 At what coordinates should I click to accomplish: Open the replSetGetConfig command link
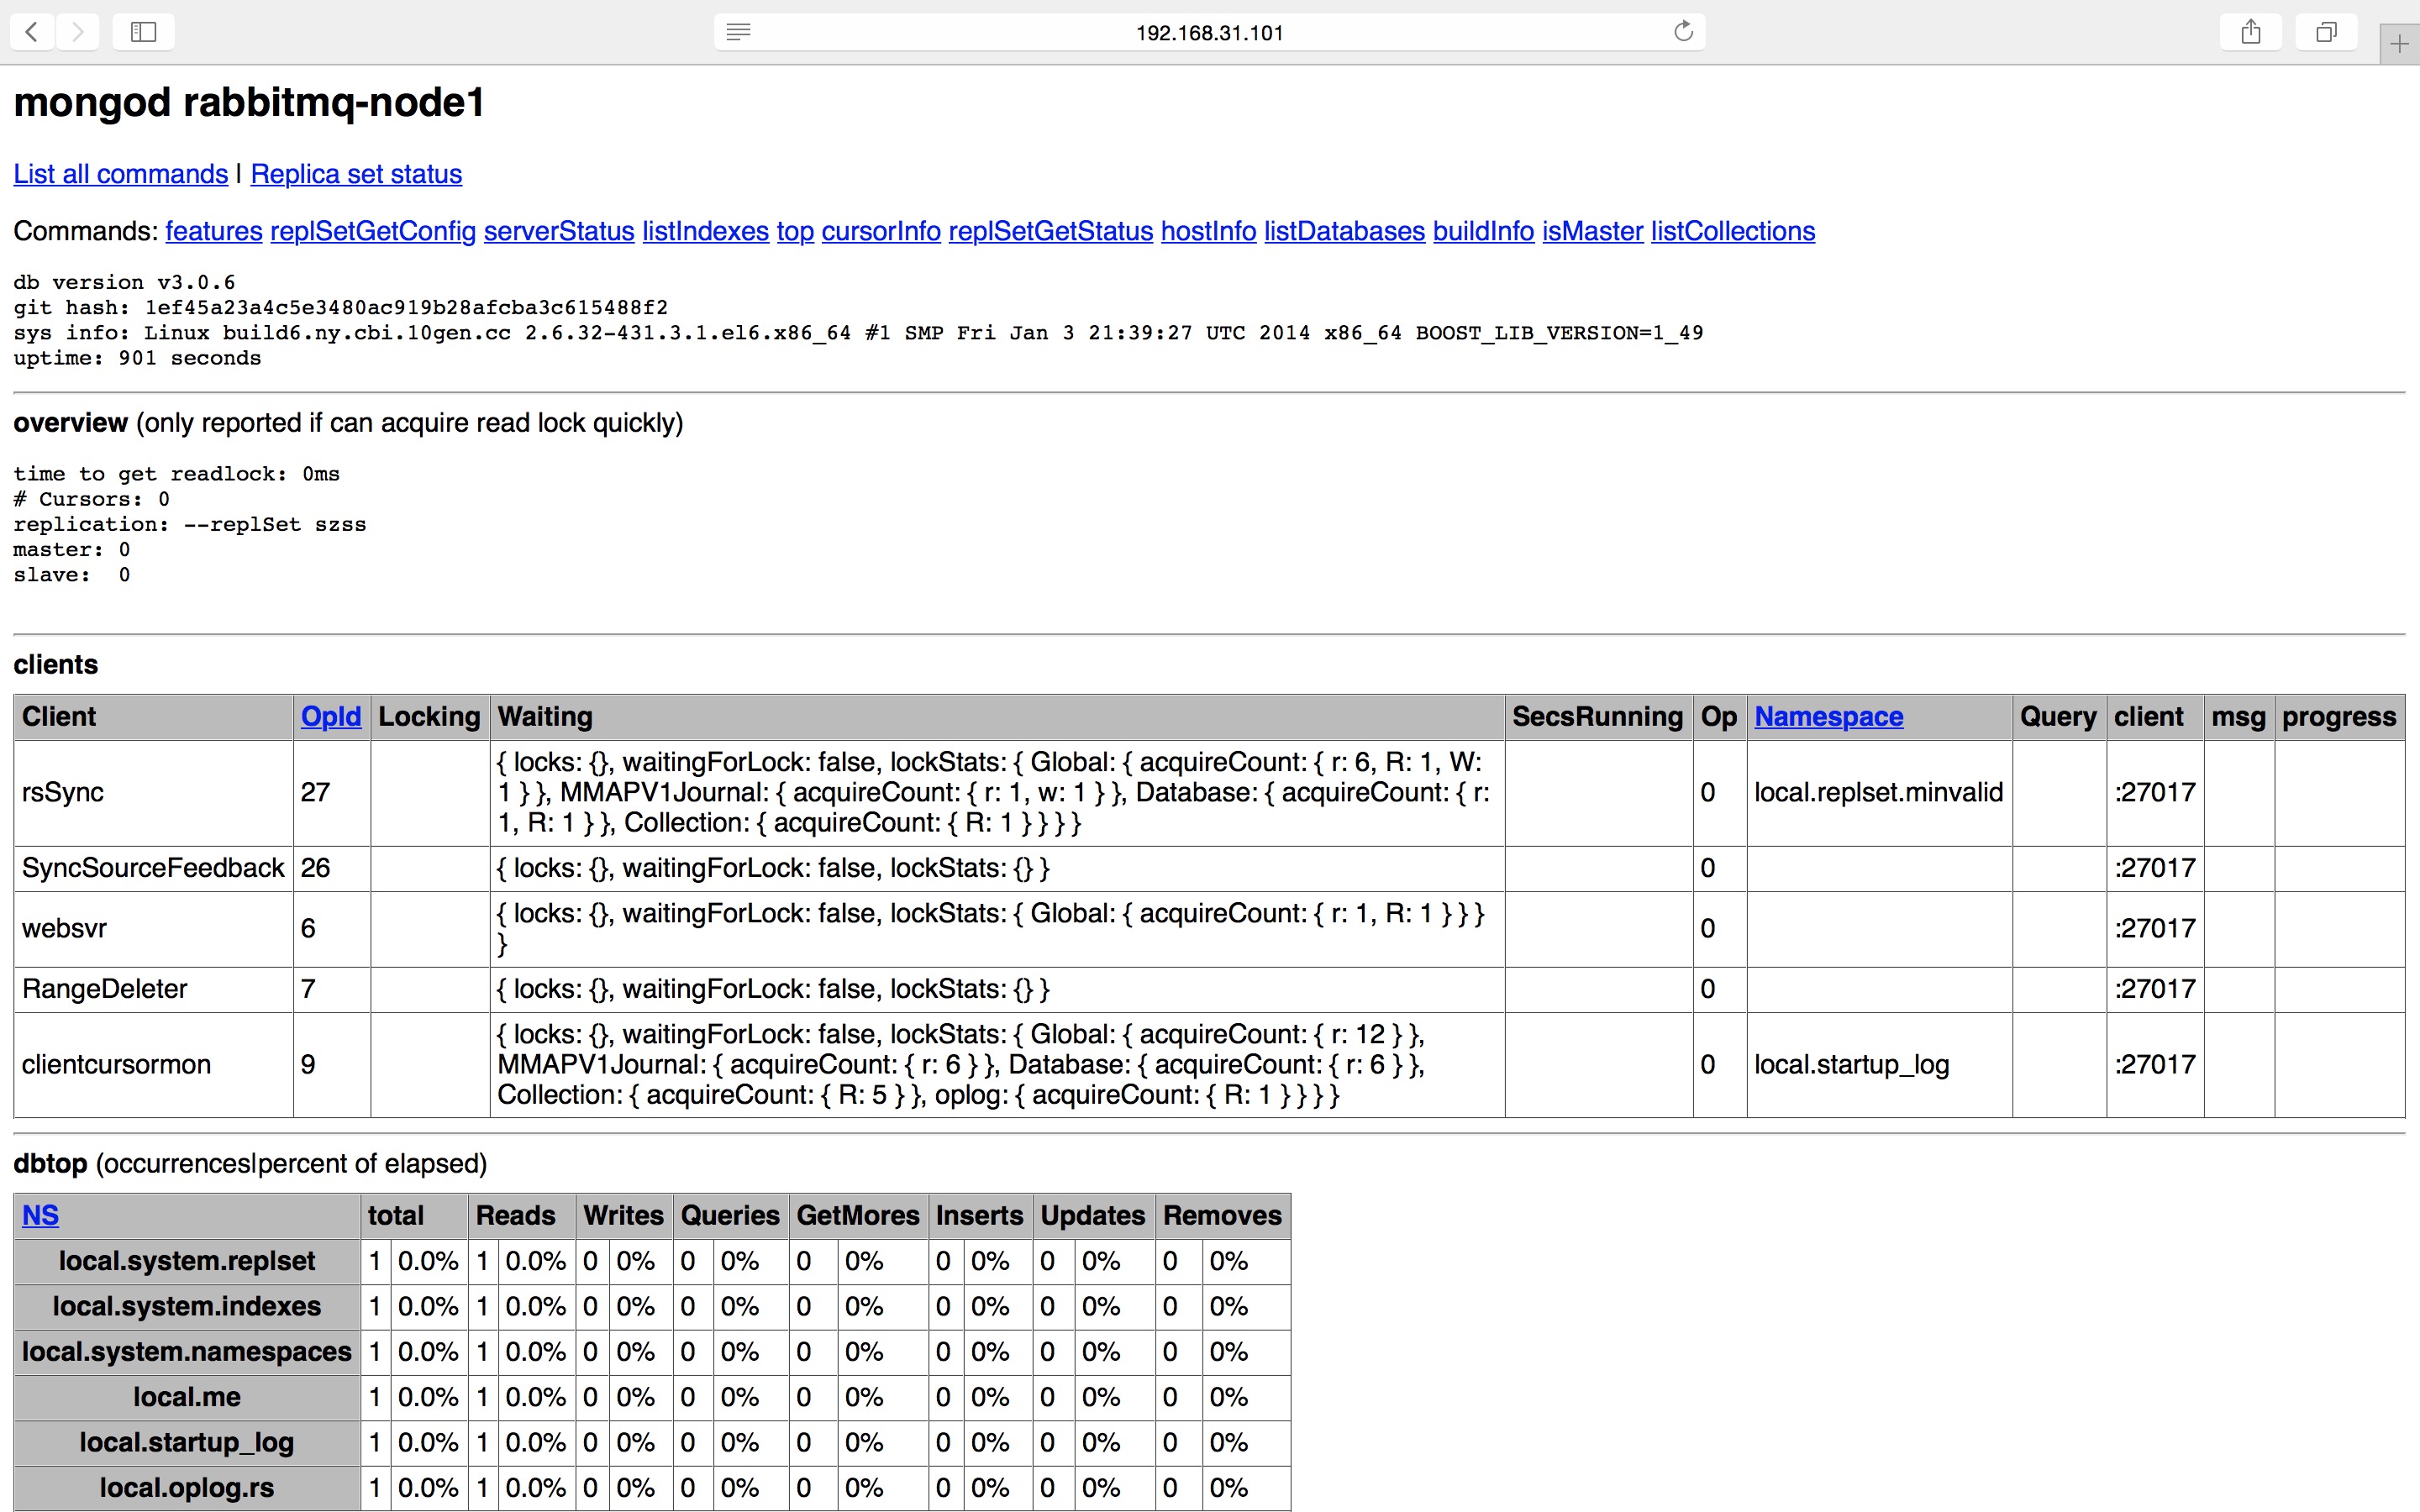click(373, 231)
